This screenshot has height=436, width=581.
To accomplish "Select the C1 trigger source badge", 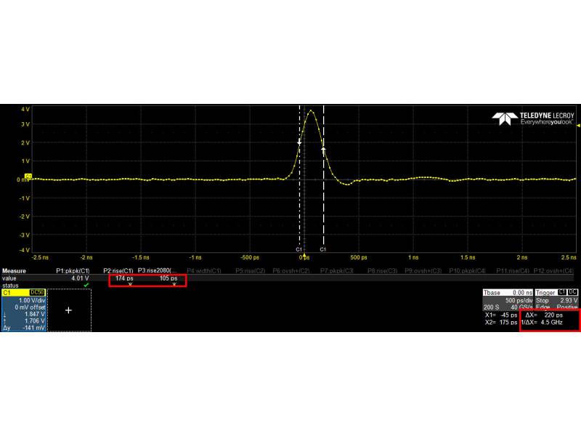I will [561, 292].
